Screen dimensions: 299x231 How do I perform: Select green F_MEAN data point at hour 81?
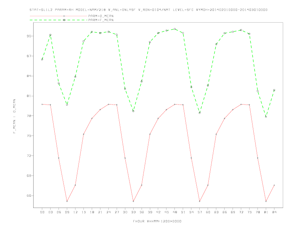coord(266,117)
